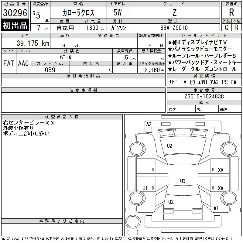Click the overall grade R box
This screenshot has height=243, width=243.
pyautogui.click(x=231, y=12)
